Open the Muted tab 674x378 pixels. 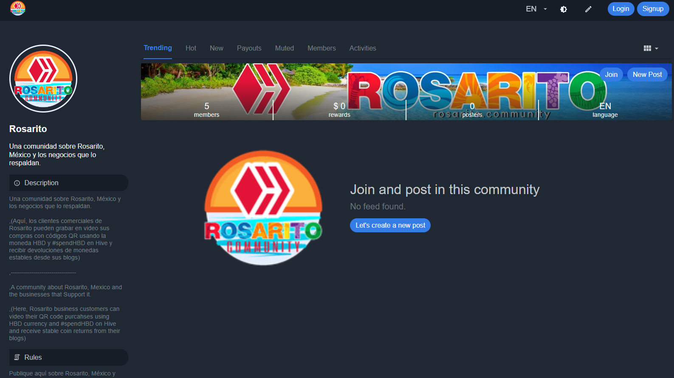point(285,48)
